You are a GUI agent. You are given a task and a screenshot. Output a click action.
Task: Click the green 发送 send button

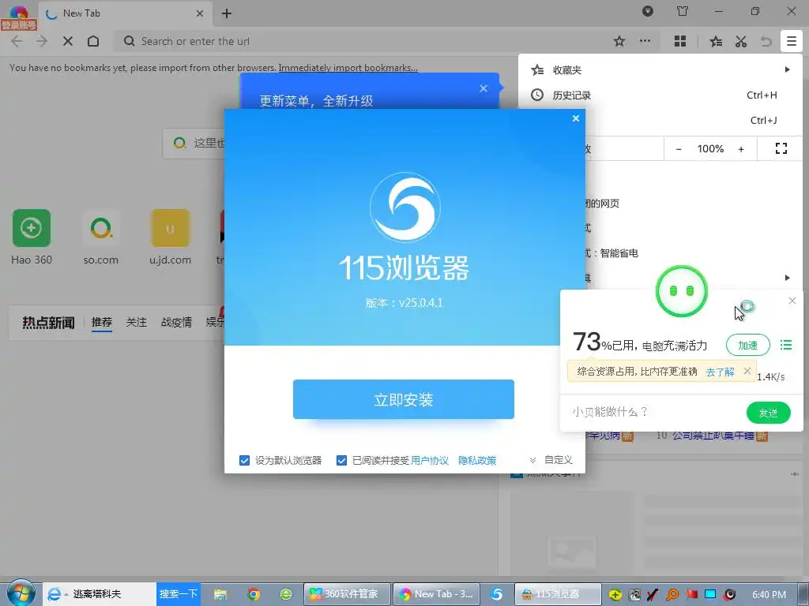[768, 413]
